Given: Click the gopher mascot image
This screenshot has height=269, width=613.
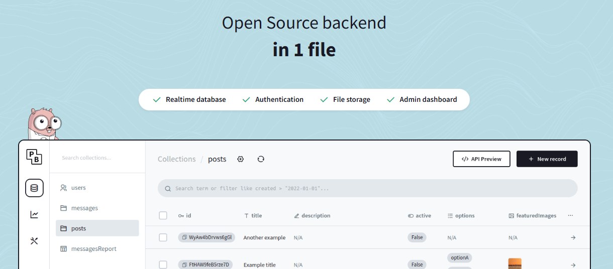Looking at the screenshot, I should (44, 123).
